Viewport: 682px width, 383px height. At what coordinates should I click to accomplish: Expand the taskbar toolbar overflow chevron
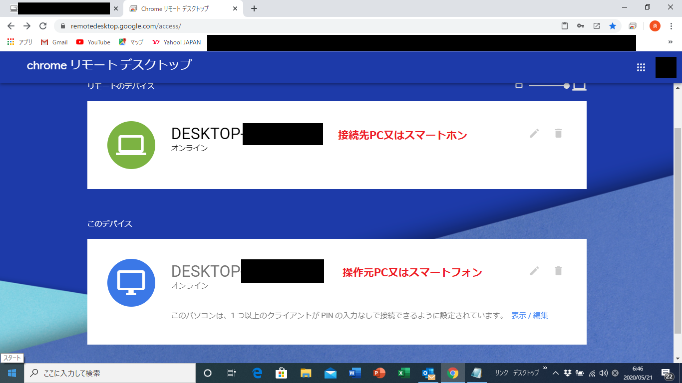(x=545, y=369)
